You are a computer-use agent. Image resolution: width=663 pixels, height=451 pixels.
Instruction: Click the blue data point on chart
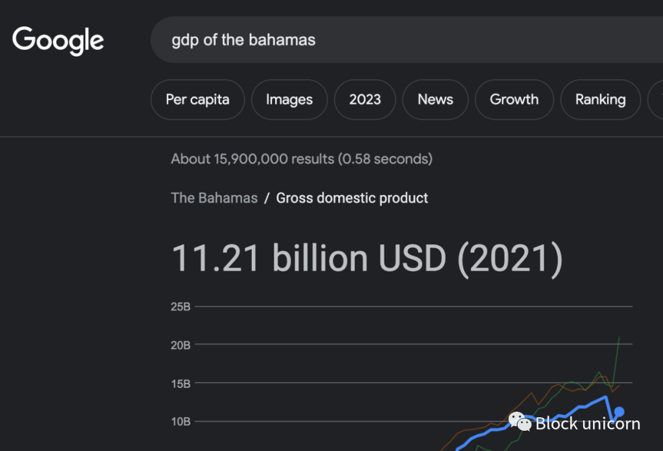coord(619,412)
